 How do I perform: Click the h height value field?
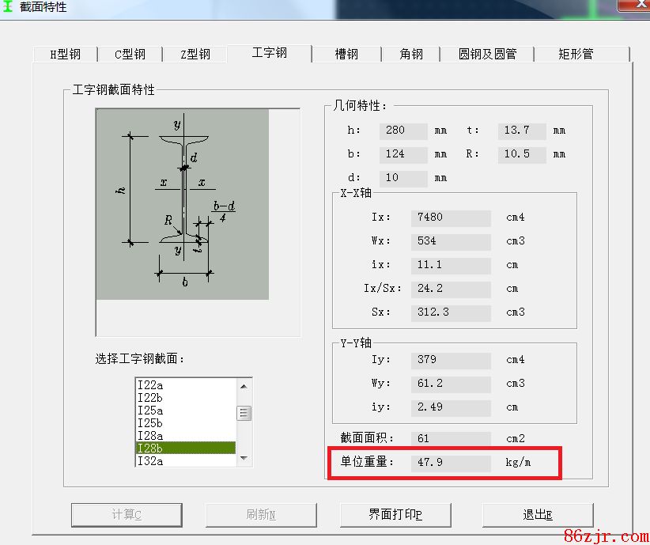[402, 131]
